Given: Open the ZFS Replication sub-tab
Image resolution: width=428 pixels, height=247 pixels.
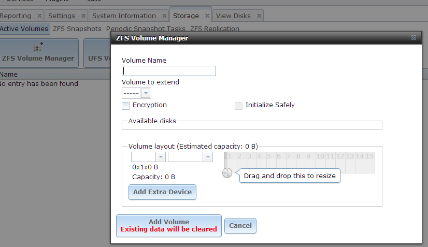Looking at the screenshot, I should tap(215, 28).
